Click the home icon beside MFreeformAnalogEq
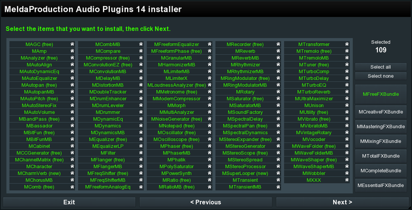This screenshot has width=412, height=210. click(x=141, y=187)
